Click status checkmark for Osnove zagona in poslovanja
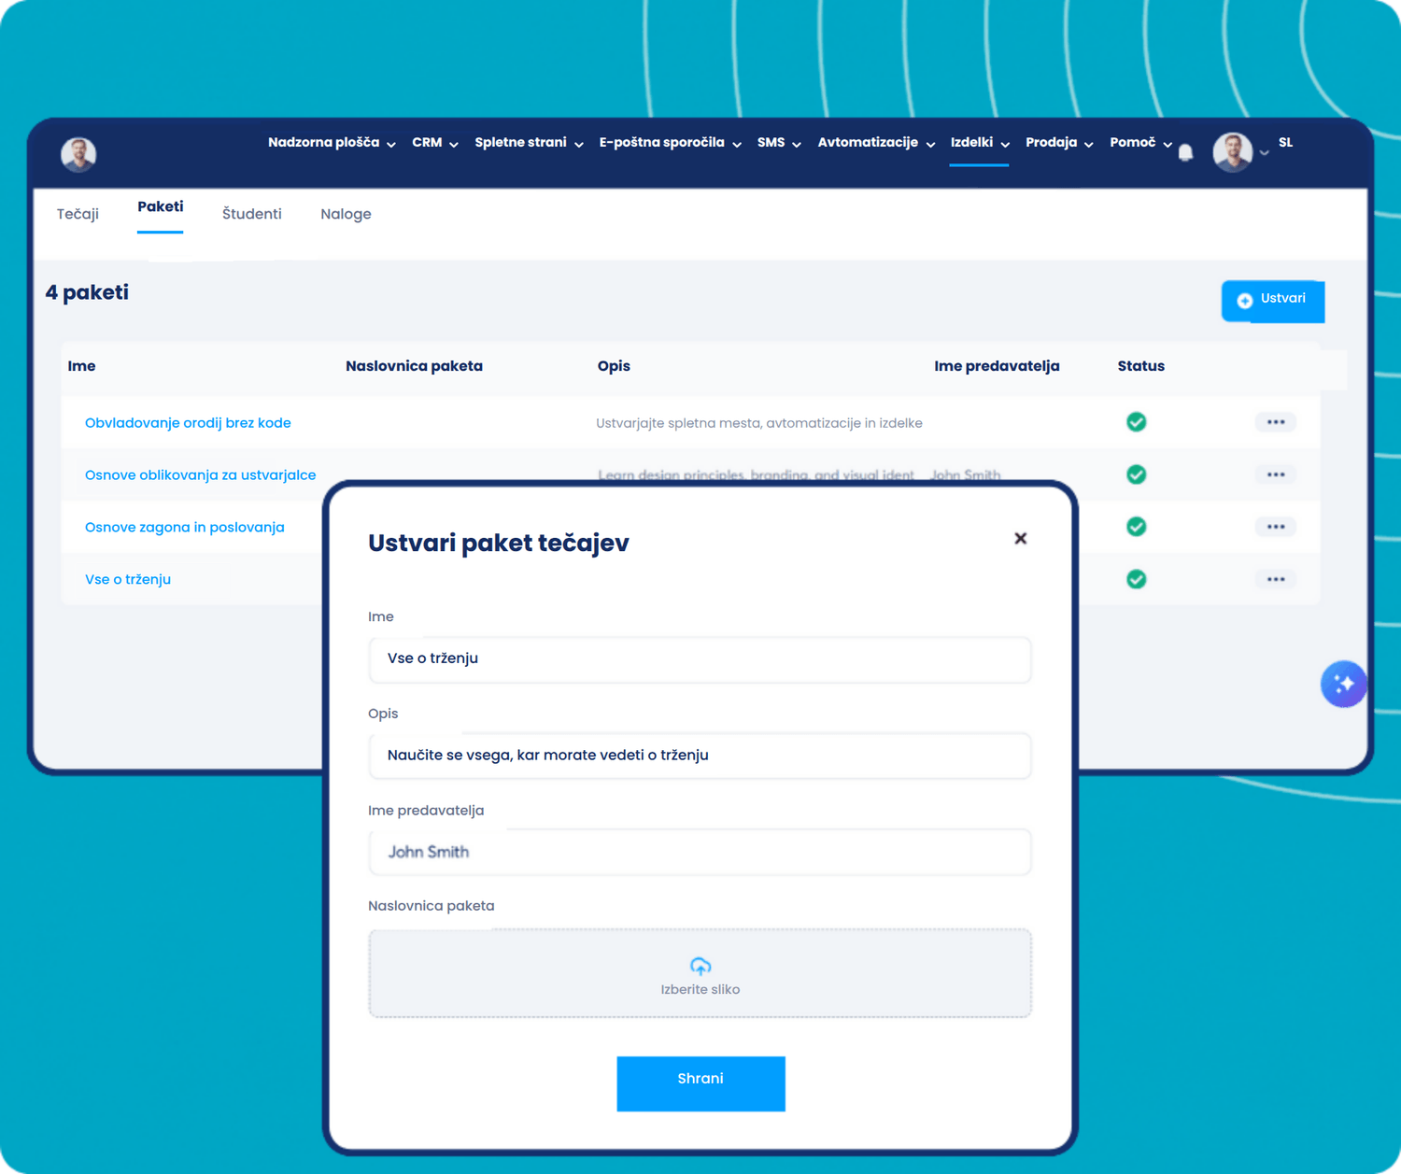This screenshot has height=1174, width=1401. pyautogui.click(x=1136, y=527)
